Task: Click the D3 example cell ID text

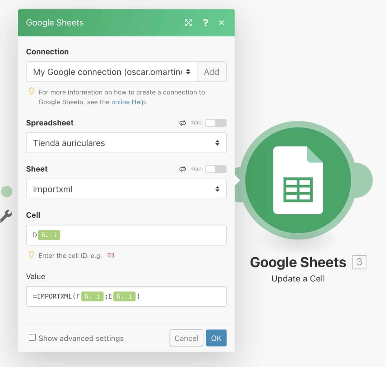Action: pos(111,255)
